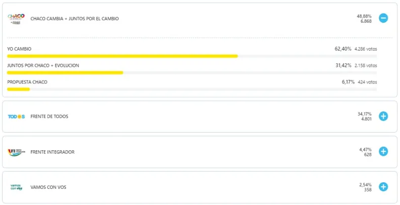Click the Chaco Cambia party logo

tap(16, 19)
